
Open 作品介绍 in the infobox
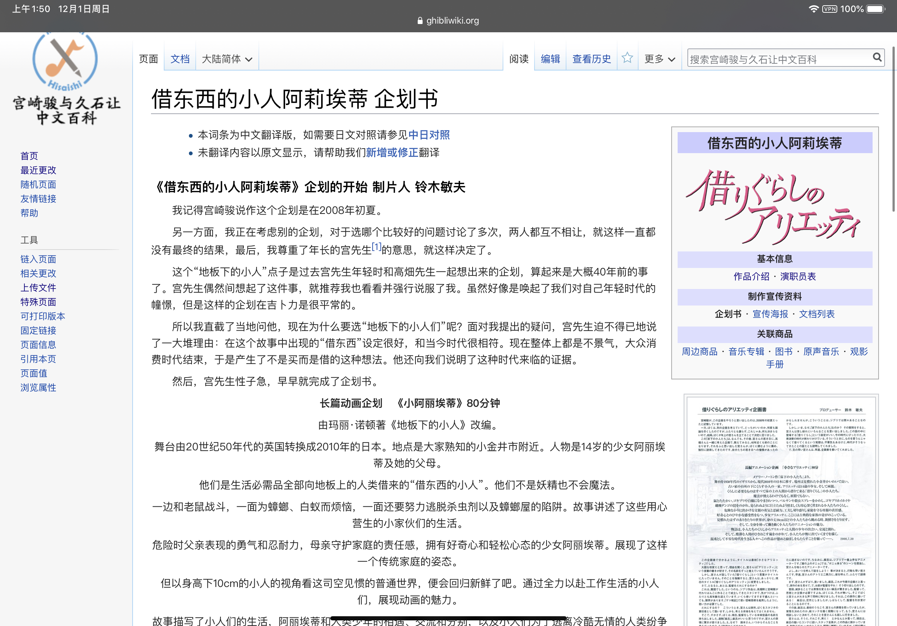coord(751,277)
